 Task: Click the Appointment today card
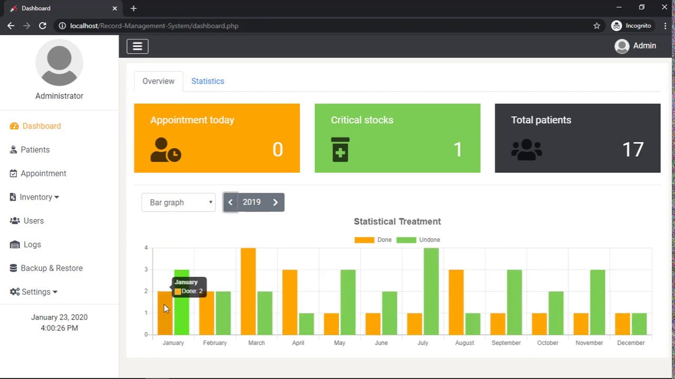click(x=217, y=138)
